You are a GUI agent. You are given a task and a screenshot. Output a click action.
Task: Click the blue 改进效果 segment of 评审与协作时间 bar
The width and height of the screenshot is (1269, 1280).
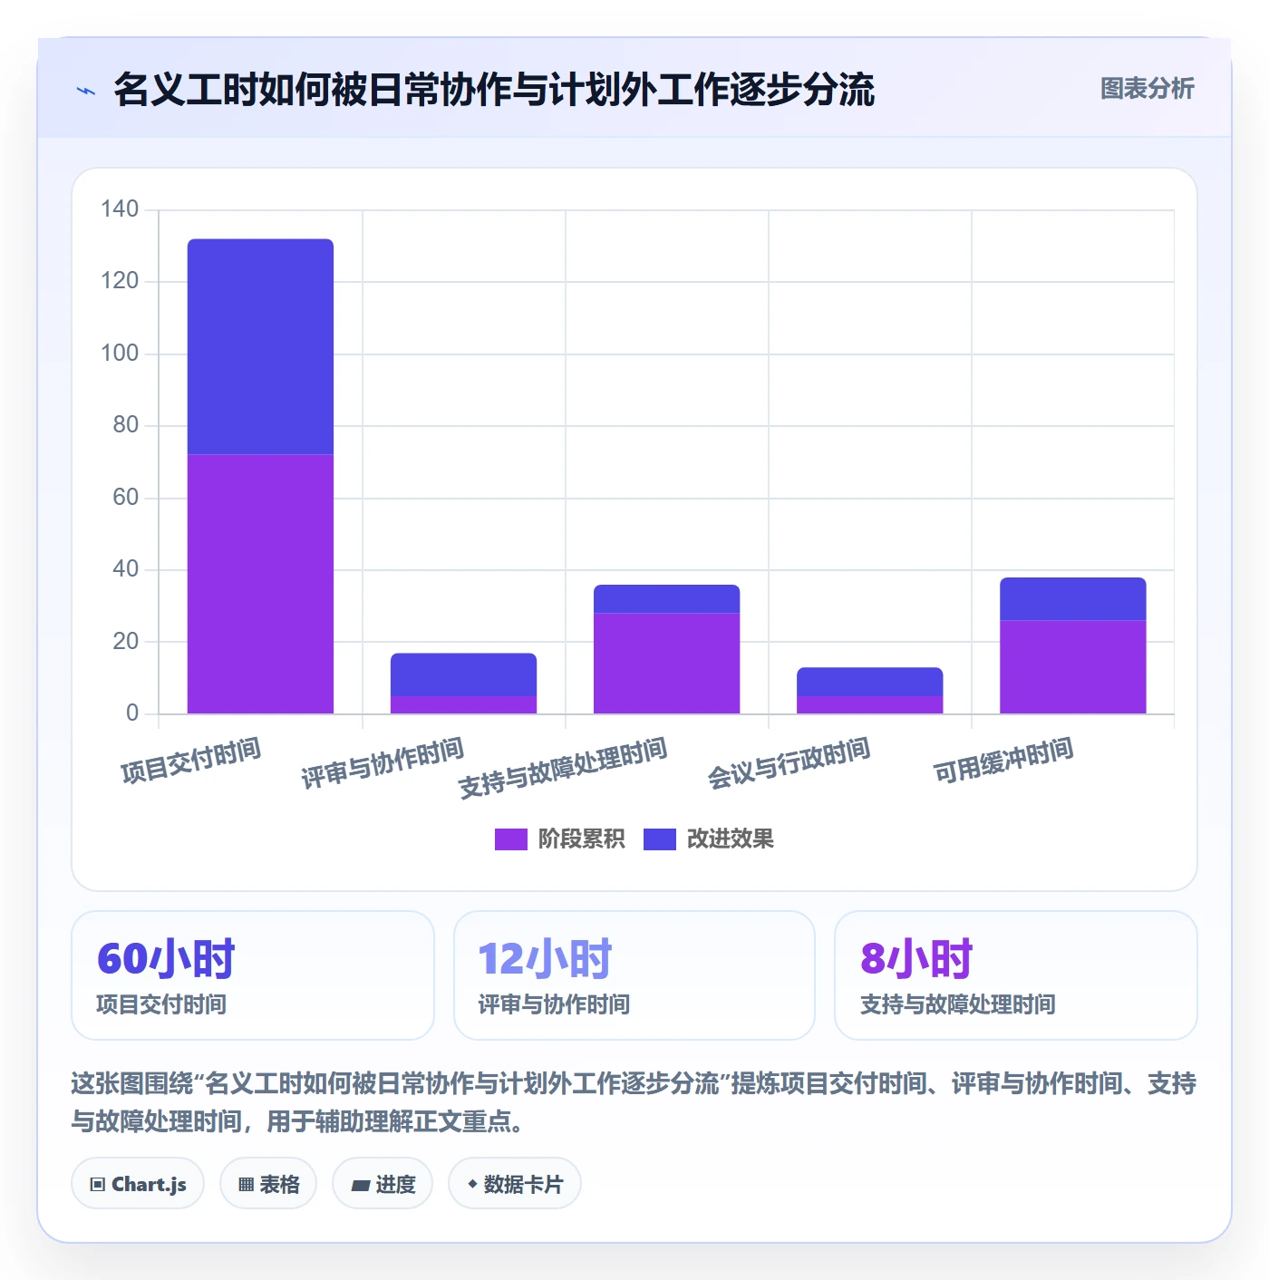[464, 674]
